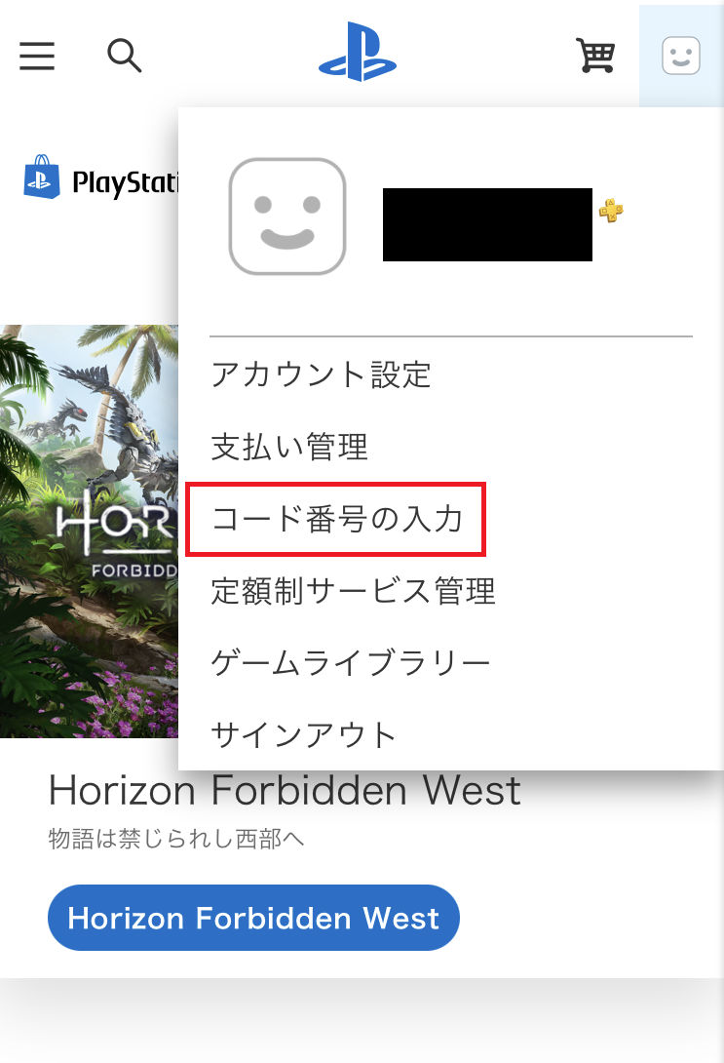Click the blacked-out username in the menu
This screenshot has height=1063, width=724.
(487, 224)
